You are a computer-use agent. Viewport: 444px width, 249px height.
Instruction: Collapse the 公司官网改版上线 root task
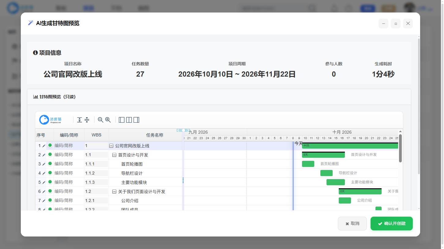[111, 146]
